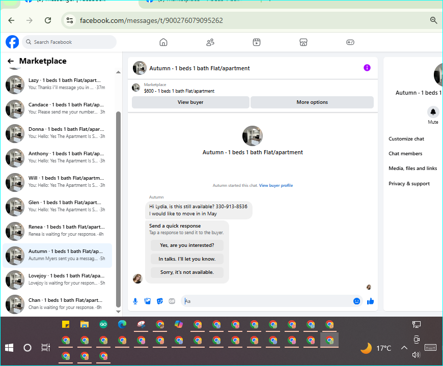443x366 pixels.
Task: Click the Search Facebook field
Action: click(69, 42)
